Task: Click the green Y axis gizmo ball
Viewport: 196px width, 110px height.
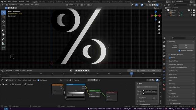Action: pyautogui.click(x=156, y=16)
